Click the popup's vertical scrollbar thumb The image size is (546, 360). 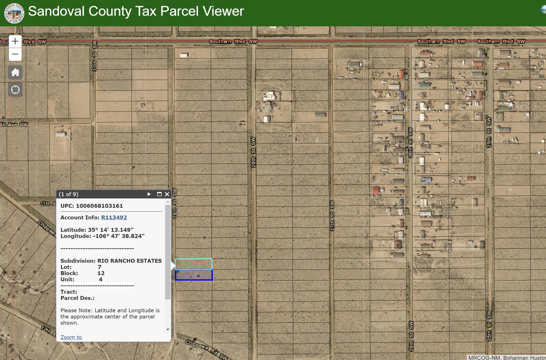click(168, 252)
